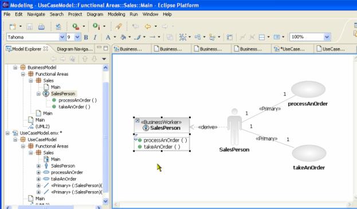Click the Save icon in toolbar
This screenshot has height=209, width=357.
[x=30, y=26]
